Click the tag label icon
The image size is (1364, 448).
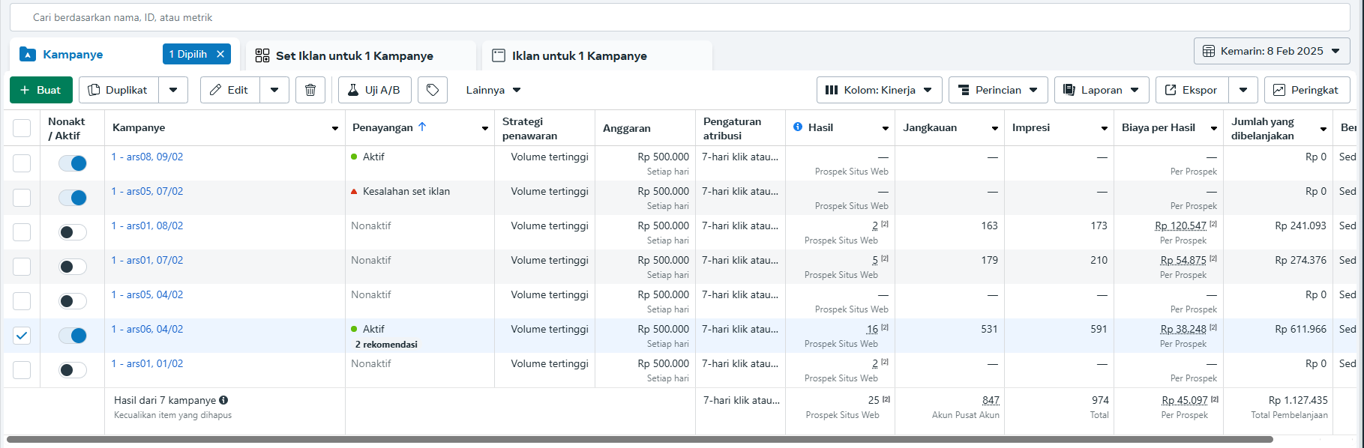[433, 90]
